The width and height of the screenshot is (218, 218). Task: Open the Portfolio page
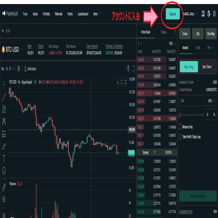[x=46, y=14]
